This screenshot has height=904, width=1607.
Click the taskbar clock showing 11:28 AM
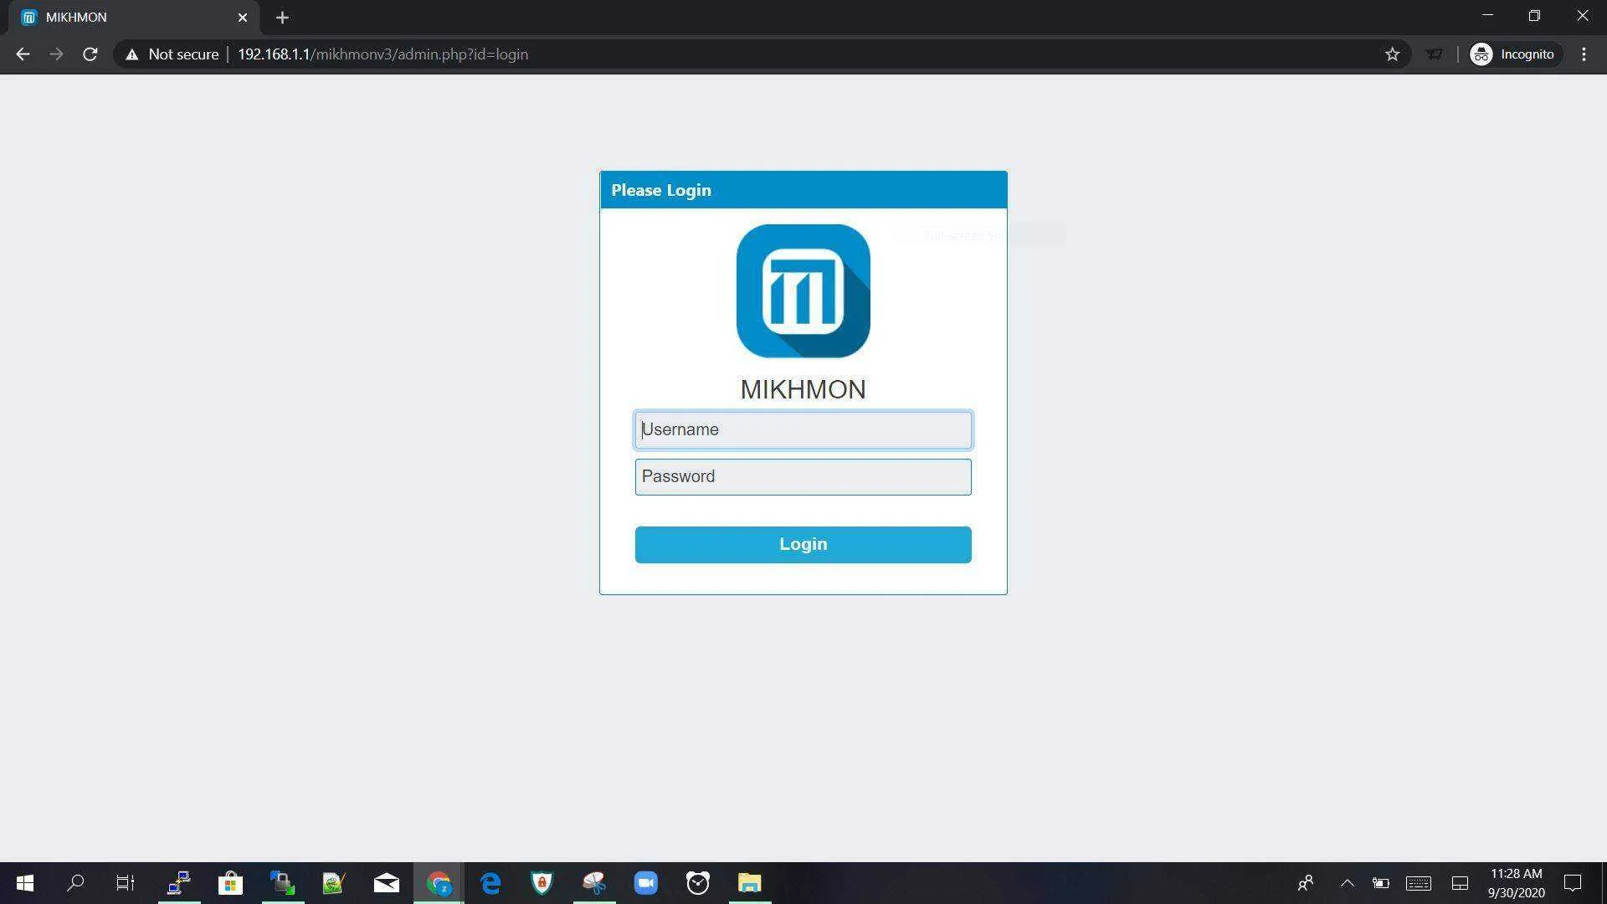coord(1516,883)
